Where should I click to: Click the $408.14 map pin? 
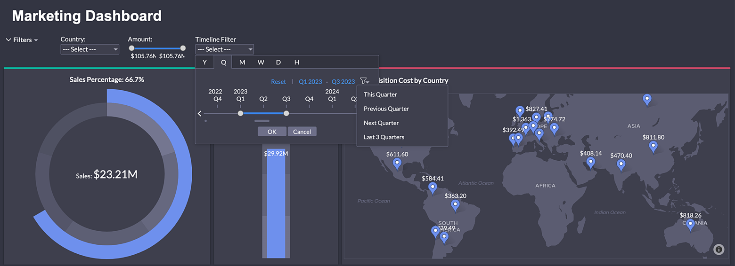tap(590, 163)
